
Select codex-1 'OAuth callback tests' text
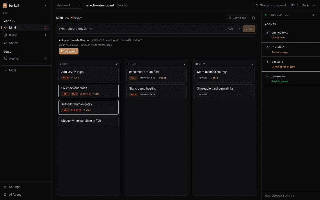tap(283, 67)
